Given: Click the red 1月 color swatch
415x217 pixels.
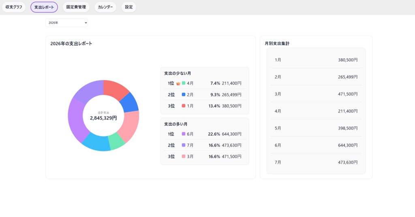Looking at the screenshot, I should point(184,106).
